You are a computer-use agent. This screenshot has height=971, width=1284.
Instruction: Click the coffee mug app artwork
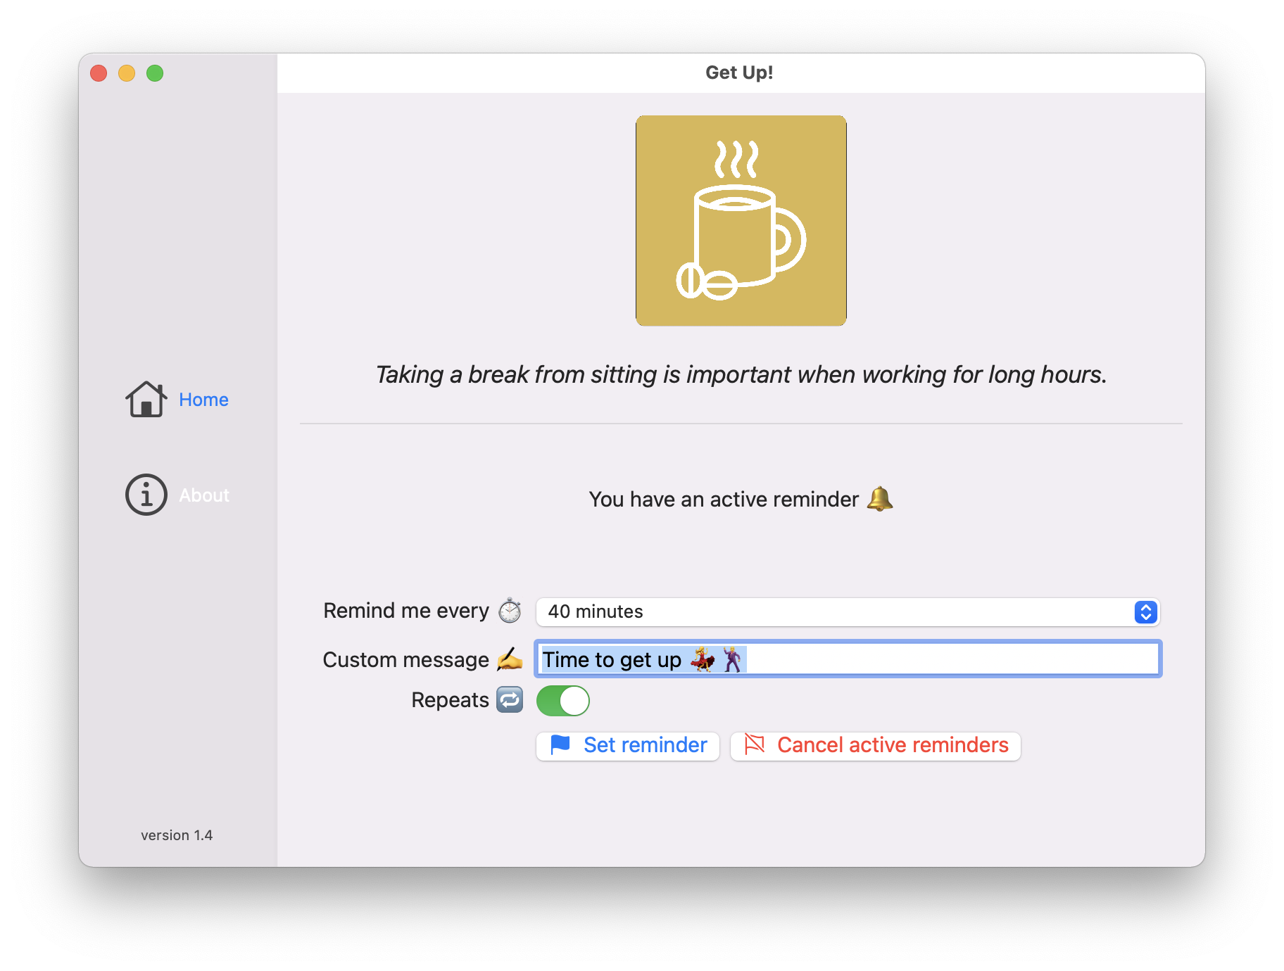741,220
